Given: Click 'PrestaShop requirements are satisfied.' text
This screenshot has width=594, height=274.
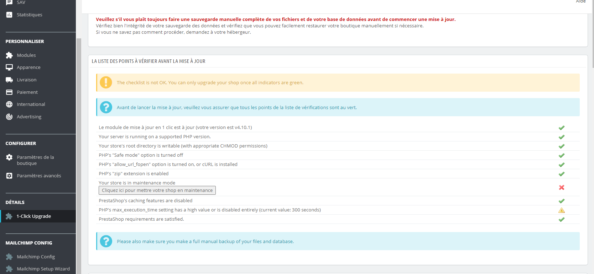Looking at the screenshot, I should click(141, 219).
